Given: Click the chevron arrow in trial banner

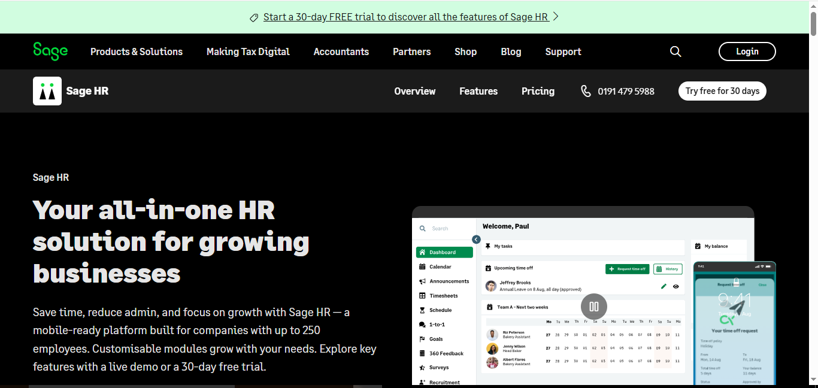Looking at the screenshot, I should click(x=556, y=17).
